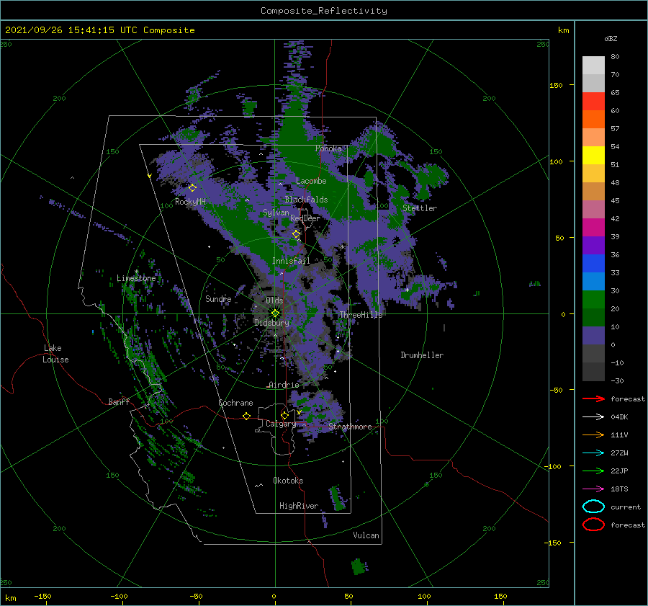Select the yellow 51–54 dBZ swatch
Viewport: 648px width, 606px height.
point(593,155)
